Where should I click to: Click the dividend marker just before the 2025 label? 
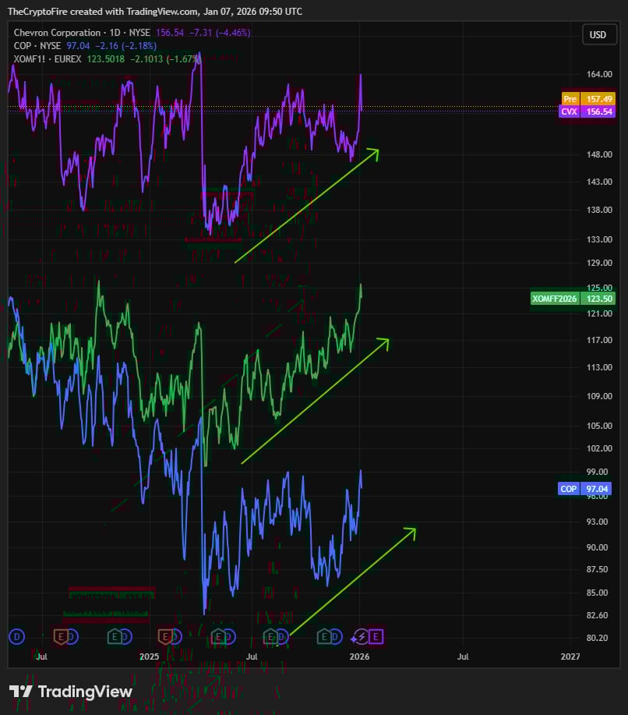click(x=126, y=636)
